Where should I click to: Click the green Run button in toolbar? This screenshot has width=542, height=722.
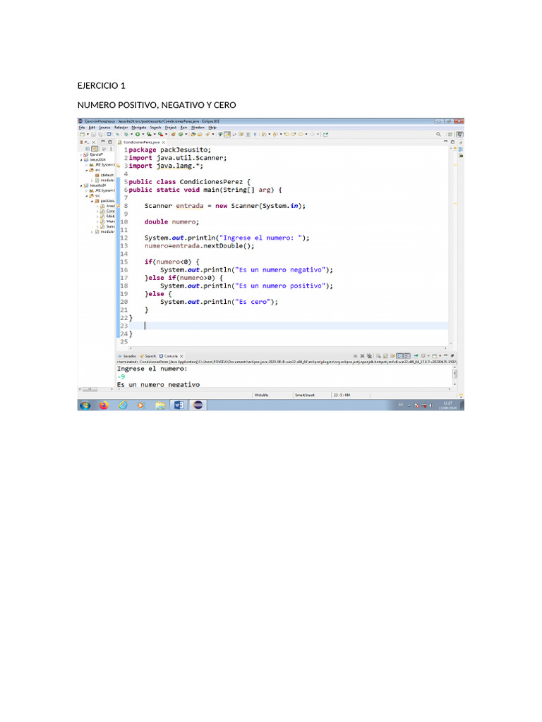(138, 135)
